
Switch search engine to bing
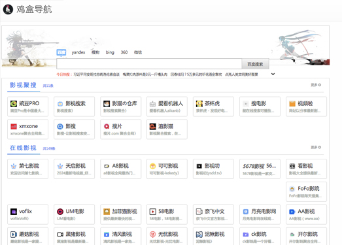pyautogui.click(x=110, y=52)
